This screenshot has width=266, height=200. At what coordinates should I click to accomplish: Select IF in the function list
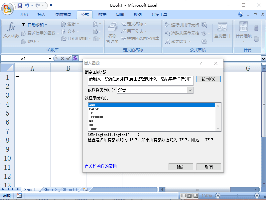[152, 113]
